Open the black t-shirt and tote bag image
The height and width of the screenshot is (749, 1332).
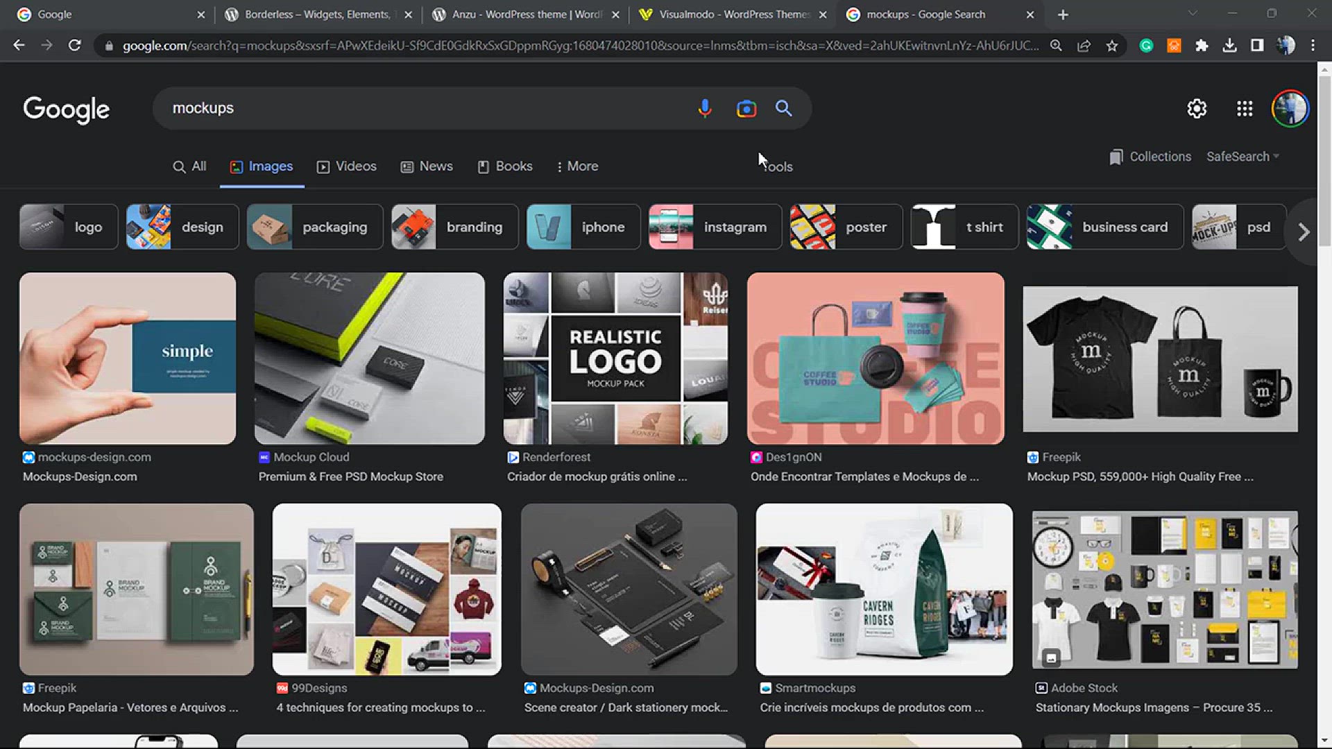(1161, 359)
